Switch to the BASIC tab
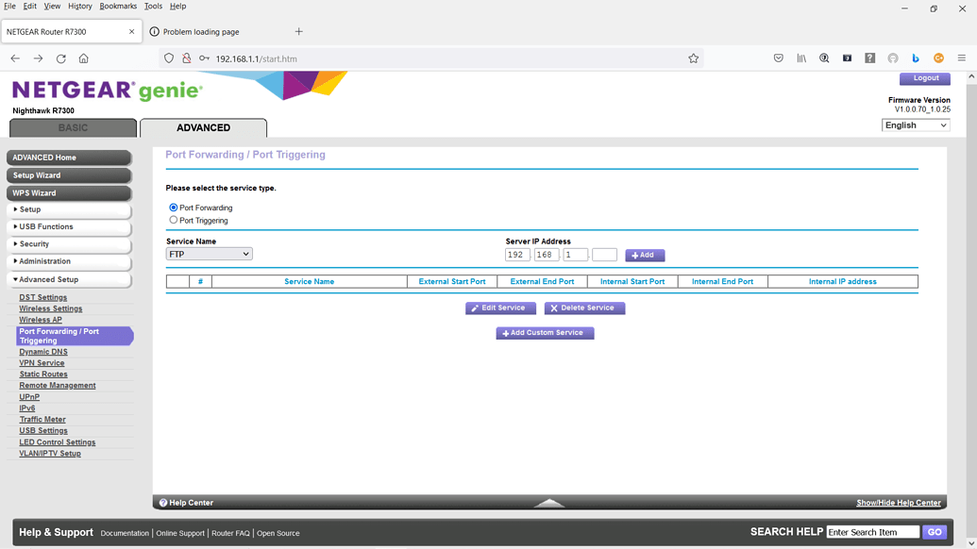 pyautogui.click(x=72, y=127)
